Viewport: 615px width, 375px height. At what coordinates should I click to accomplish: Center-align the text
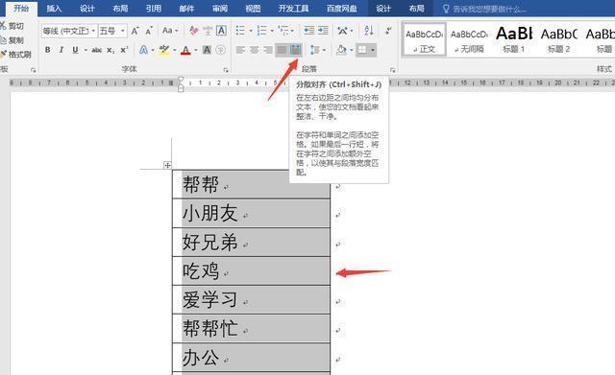click(x=254, y=50)
